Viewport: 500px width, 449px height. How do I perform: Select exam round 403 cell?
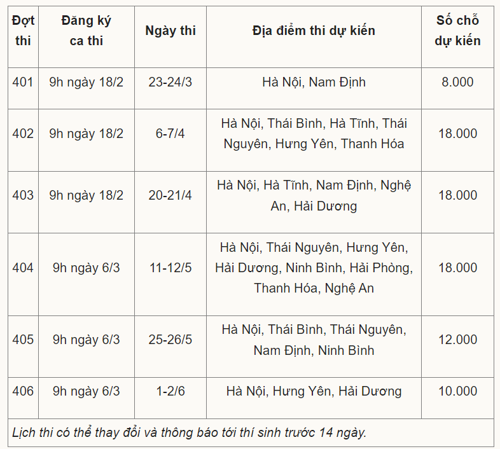[23, 195]
